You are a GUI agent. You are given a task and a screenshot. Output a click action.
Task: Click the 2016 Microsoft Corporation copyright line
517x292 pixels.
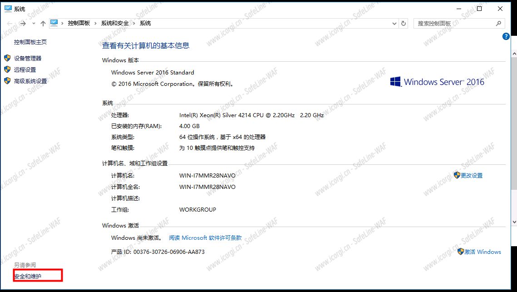click(x=173, y=84)
